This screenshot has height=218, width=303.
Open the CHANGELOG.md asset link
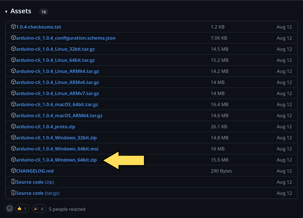pyautogui.click(x=35, y=171)
